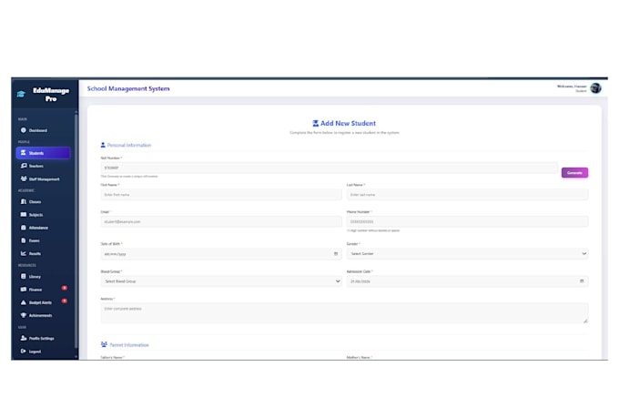Click the Library icon in sidebar
Image resolution: width=619 pixels, height=418 pixels.
pos(24,276)
